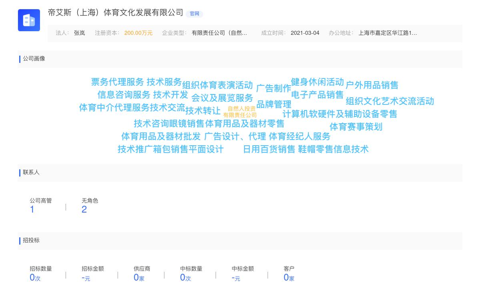Viewport: 480px width, 301px height.
Task: Click executive count 1 under 公司高管
Action: pos(32,209)
